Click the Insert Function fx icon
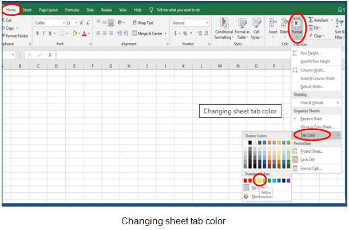 [50, 55]
